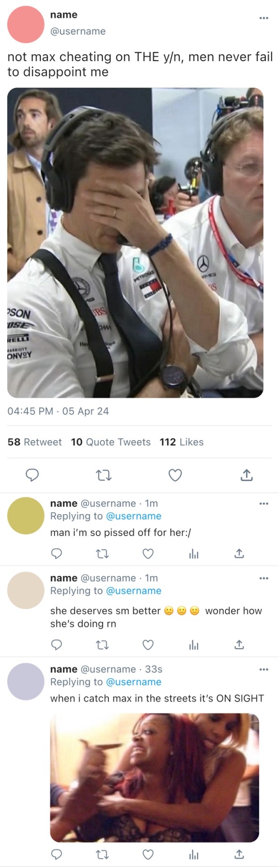View analytics for "pissed off" reply

click(x=194, y=554)
